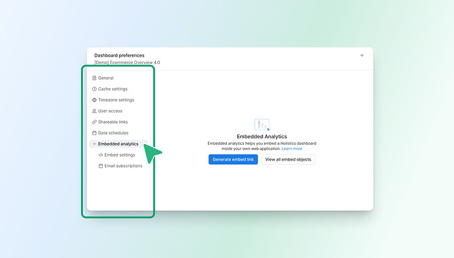454x258 pixels.
Task: Click the Embedded Analytics chart illustration
Action: [x=262, y=125]
